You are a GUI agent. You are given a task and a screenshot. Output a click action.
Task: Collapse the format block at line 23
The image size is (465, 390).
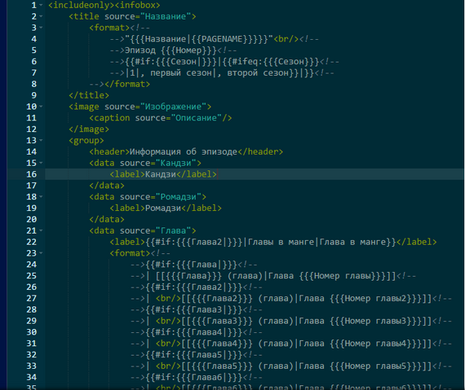[41, 253]
